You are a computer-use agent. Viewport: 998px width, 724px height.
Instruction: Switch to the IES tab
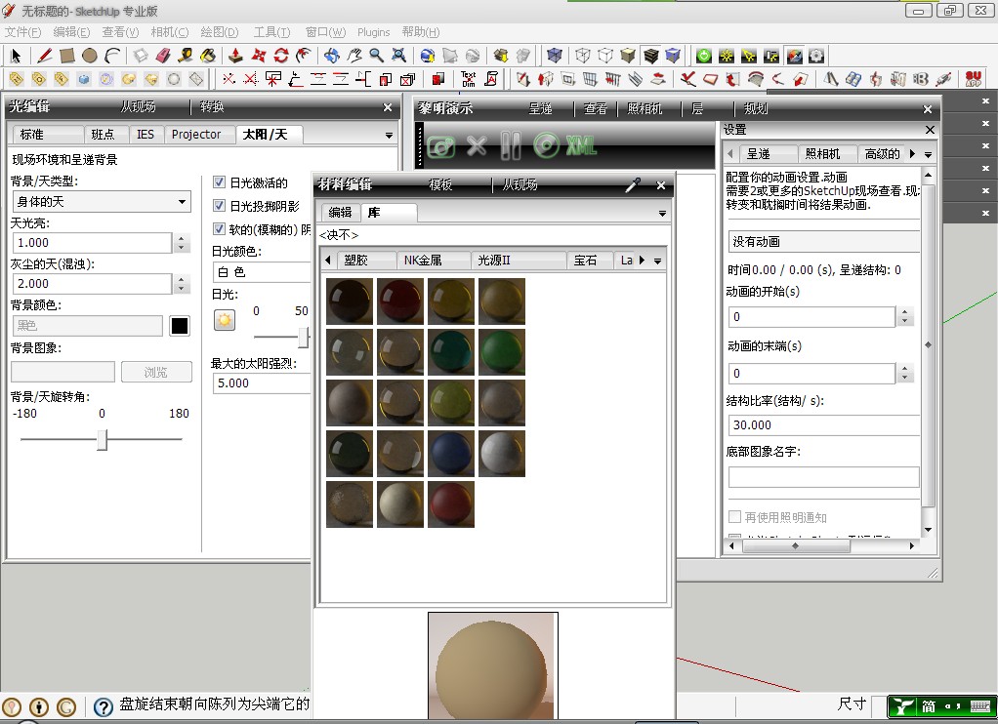coord(146,135)
